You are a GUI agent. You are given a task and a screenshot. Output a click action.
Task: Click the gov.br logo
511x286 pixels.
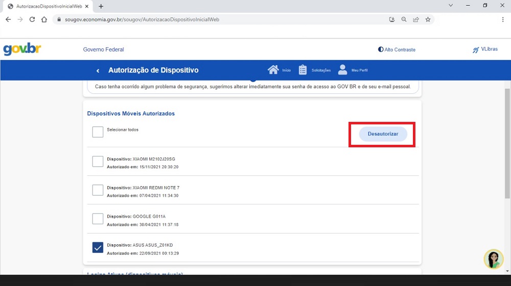pyautogui.click(x=22, y=49)
